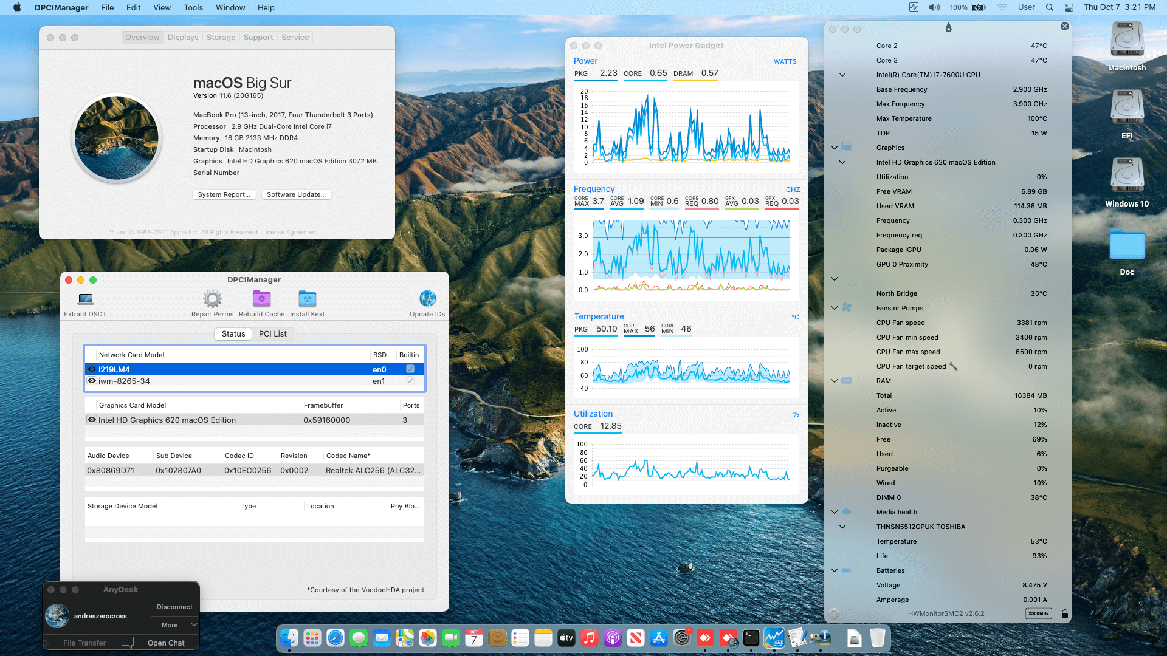Open License Agreement link

coord(289,233)
